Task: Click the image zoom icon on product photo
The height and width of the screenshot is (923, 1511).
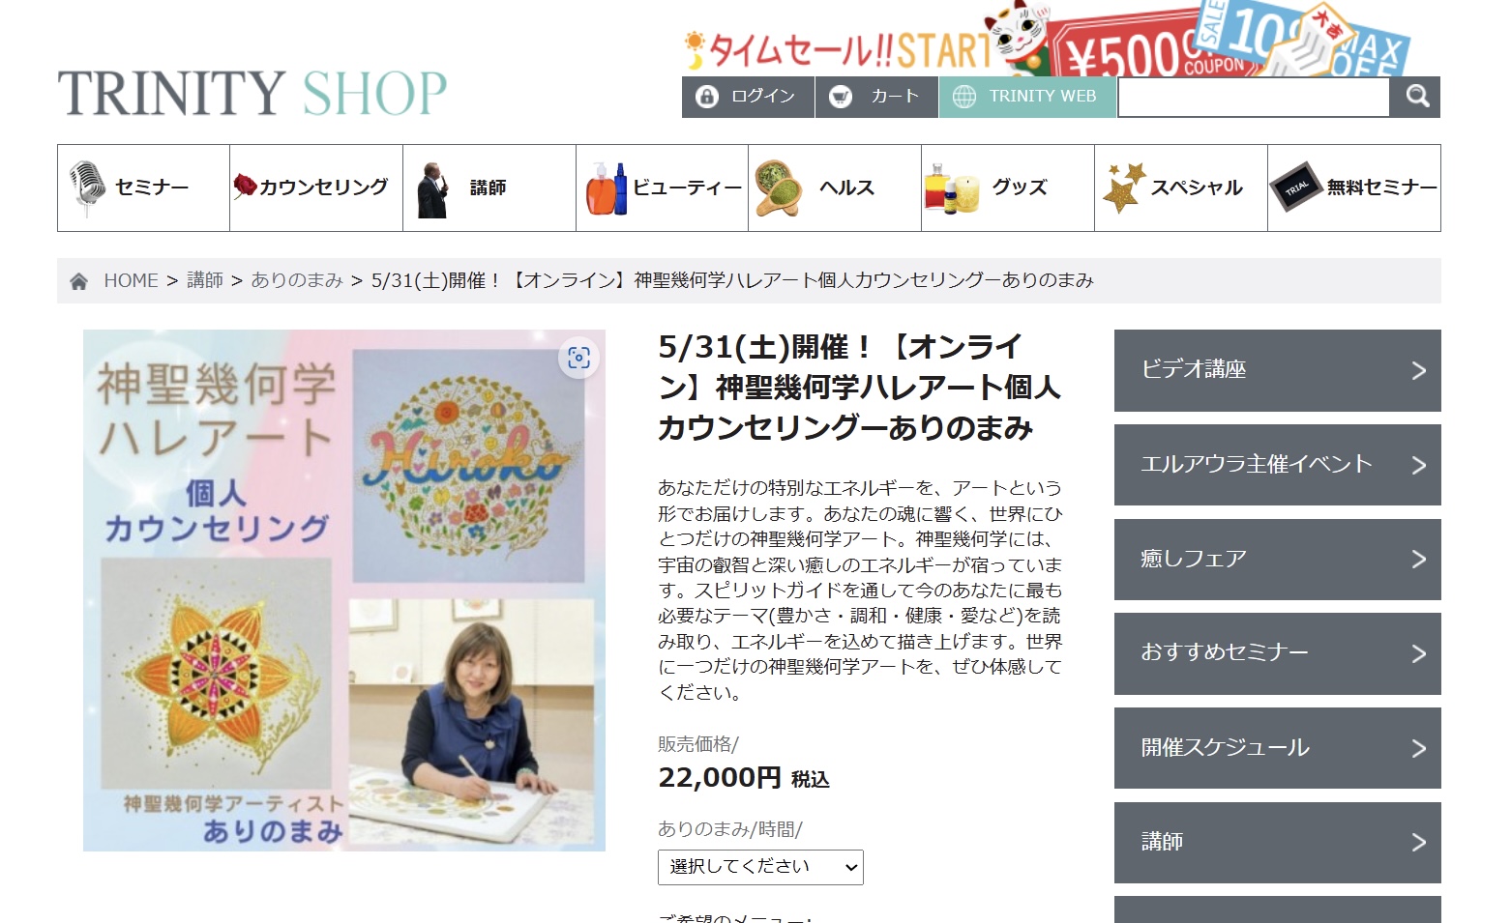Action: pos(578,358)
